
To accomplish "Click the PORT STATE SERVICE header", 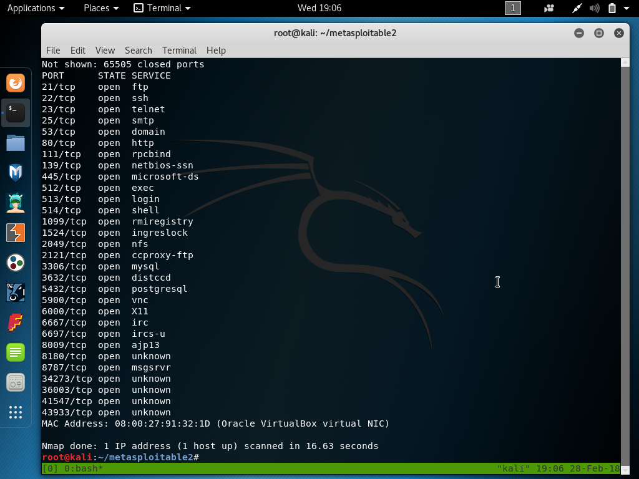I will [x=106, y=75].
